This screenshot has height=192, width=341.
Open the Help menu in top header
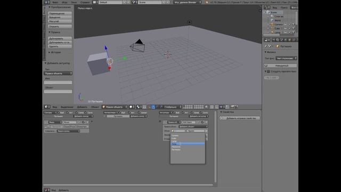(85, 2)
